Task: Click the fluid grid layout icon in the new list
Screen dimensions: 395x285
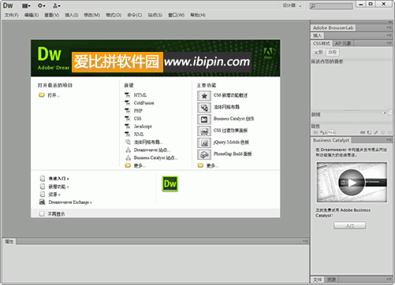Action: pos(128,142)
